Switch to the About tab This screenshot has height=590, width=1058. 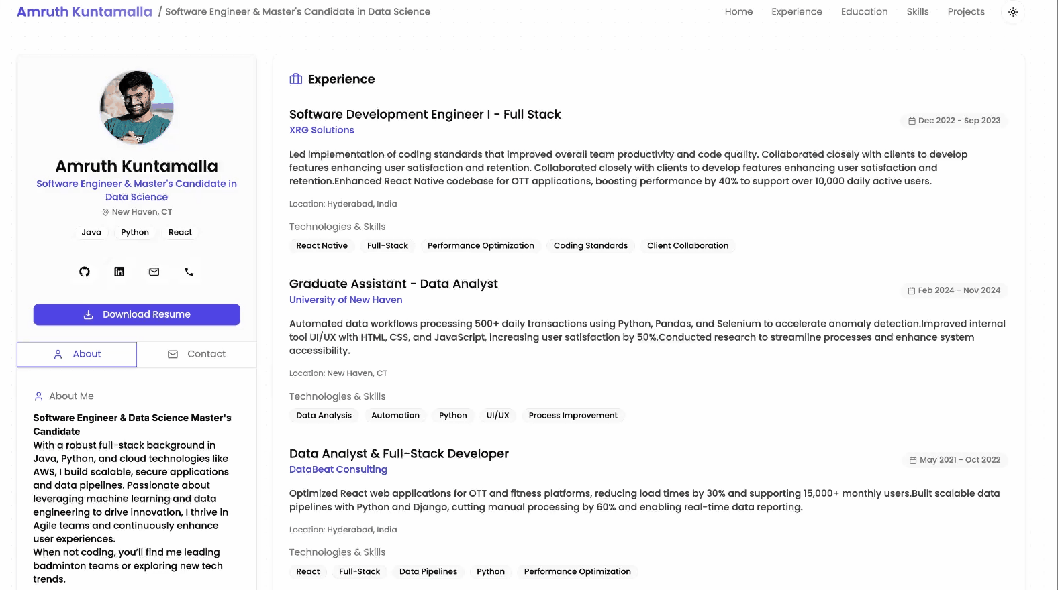pos(77,354)
